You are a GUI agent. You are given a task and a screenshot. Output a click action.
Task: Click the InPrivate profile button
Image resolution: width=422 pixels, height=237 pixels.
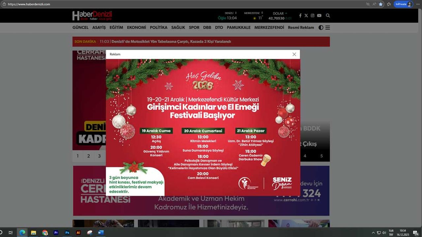[x=403, y=4]
